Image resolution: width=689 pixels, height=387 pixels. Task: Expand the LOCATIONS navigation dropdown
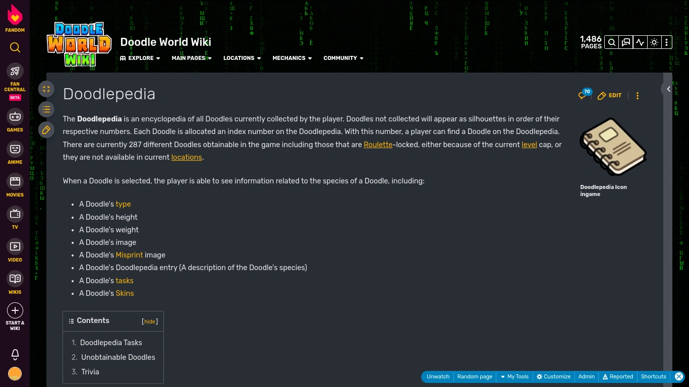coord(242,58)
